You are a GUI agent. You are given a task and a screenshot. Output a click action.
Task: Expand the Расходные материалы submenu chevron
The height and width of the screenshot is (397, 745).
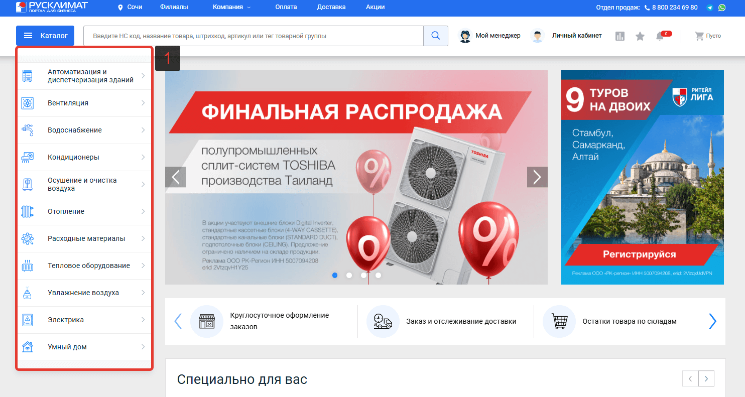click(143, 238)
